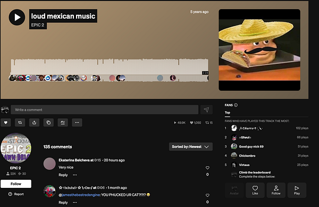
Task: Open fan Chickenbro's profile
Action: (247, 156)
